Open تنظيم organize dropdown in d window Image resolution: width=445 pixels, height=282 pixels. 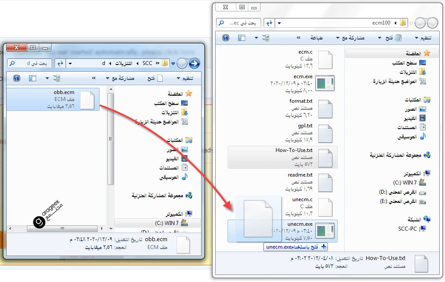pyautogui.click(x=186, y=79)
